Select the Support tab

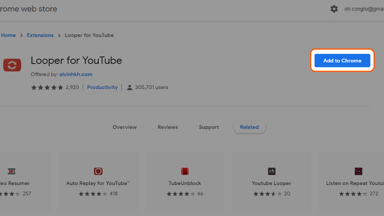[208, 127]
